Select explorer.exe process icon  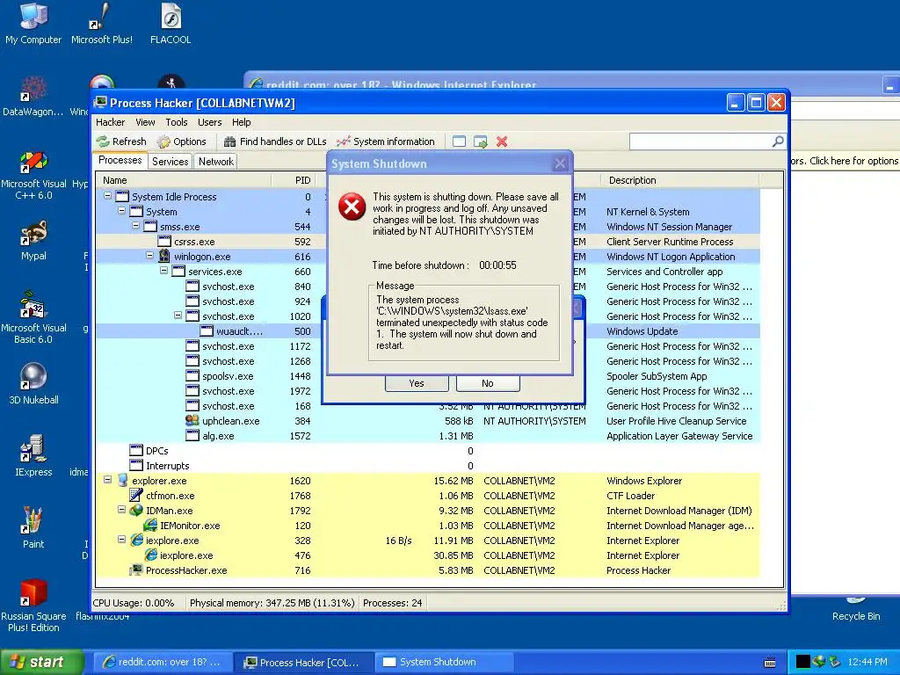click(122, 480)
